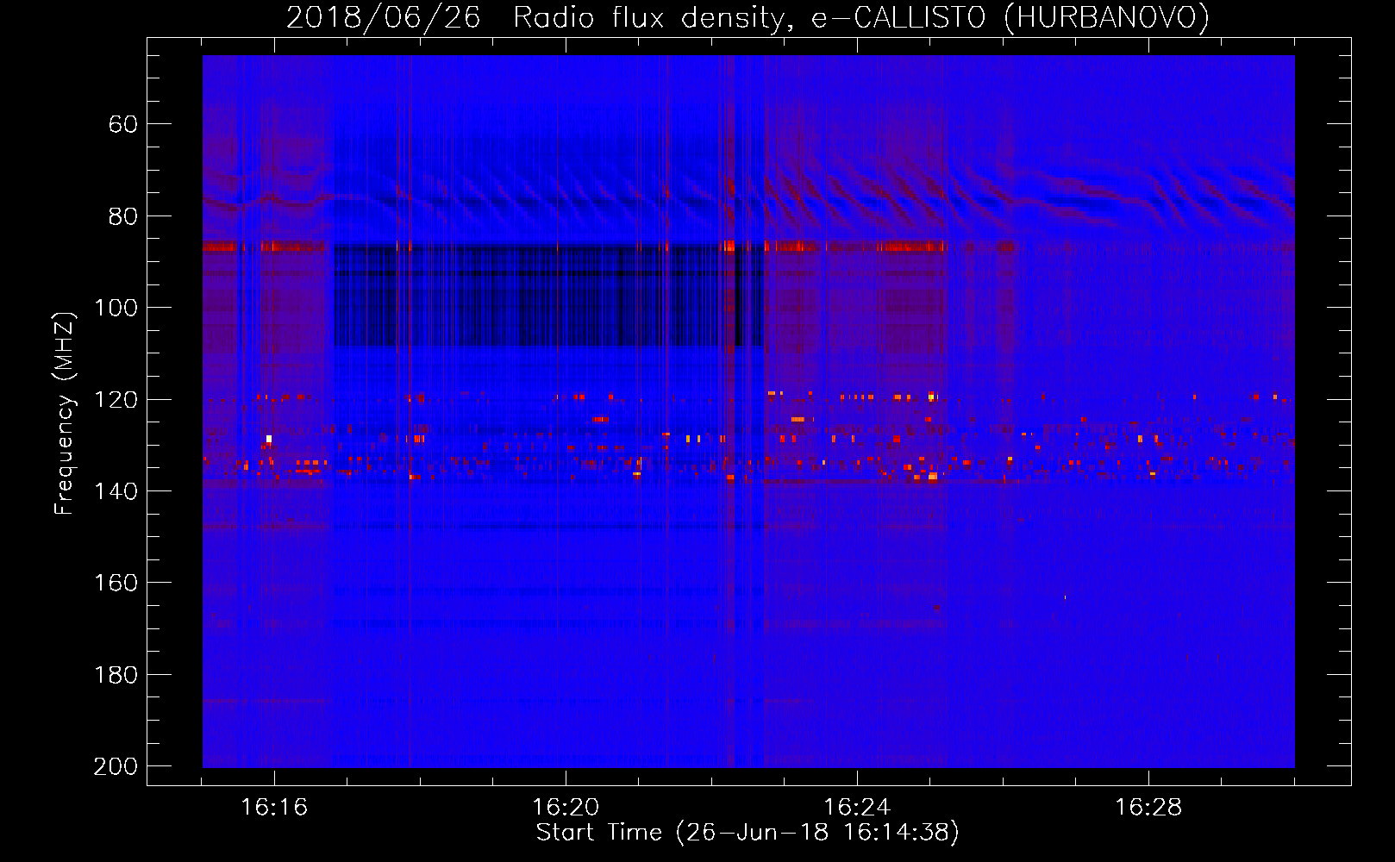Click the 16:24 time tick label
Image resolution: width=1395 pixels, height=862 pixels.
coord(857,807)
